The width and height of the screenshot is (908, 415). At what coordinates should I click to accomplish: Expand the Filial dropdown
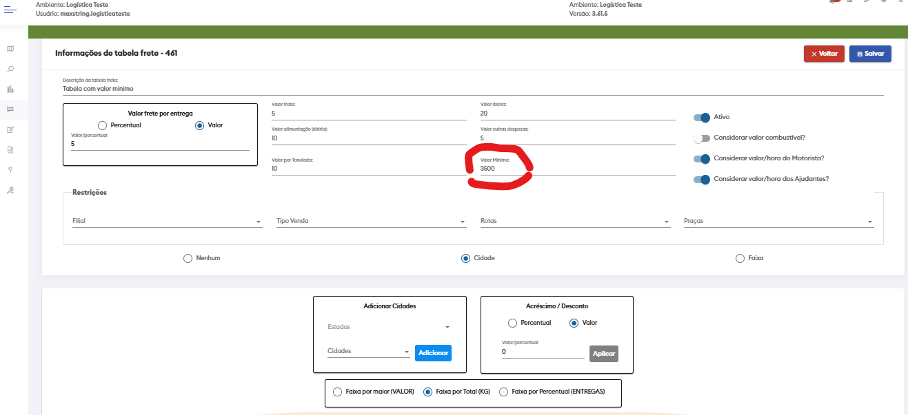coord(167,222)
